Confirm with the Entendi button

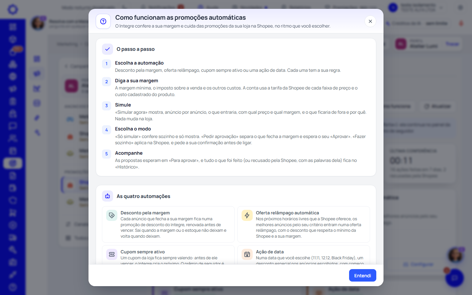(x=363, y=275)
